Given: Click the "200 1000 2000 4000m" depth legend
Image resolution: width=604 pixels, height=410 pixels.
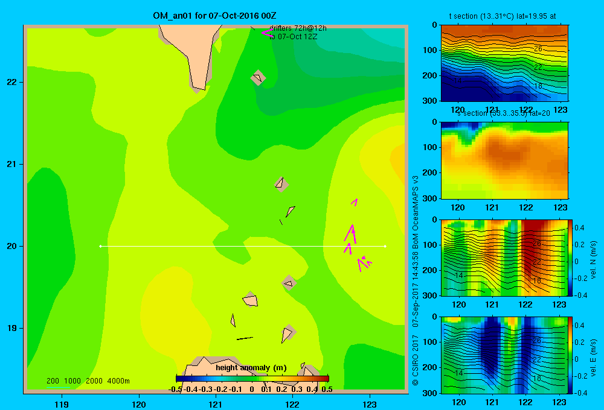Looking at the screenshot, I should [88, 381].
